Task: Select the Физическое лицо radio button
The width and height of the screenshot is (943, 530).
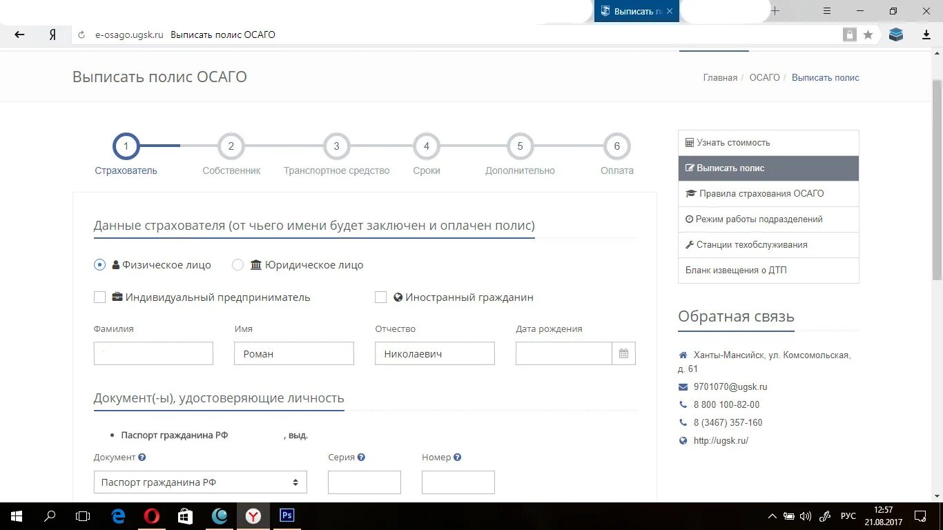Action: pos(99,264)
